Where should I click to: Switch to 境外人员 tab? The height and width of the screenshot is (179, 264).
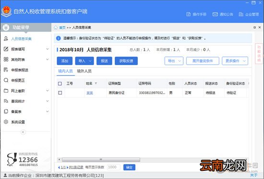(x=84, y=71)
